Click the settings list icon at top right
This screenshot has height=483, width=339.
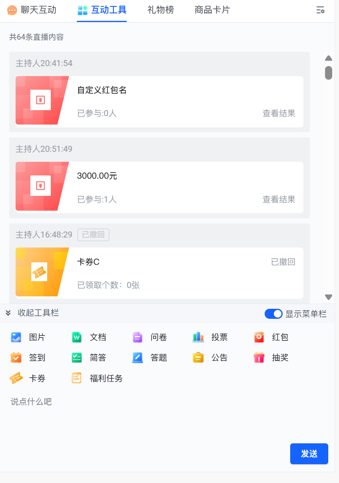tap(320, 10)
